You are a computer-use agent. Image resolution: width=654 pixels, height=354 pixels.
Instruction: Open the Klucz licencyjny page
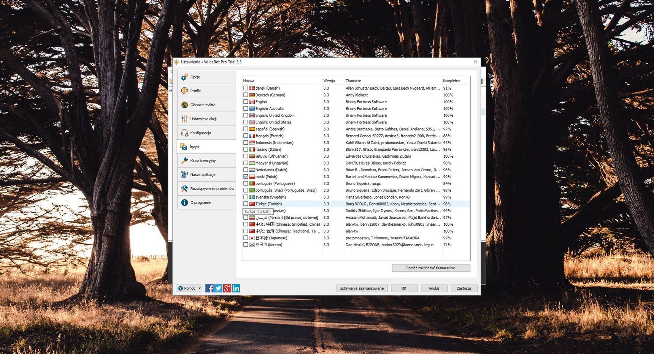[206, 161]
